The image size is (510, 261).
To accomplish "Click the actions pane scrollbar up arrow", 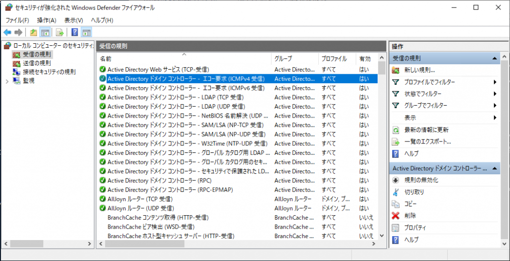I will tap(505, 57).
